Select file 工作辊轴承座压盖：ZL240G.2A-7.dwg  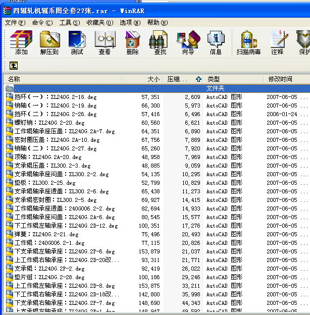(x=65, y=131)
